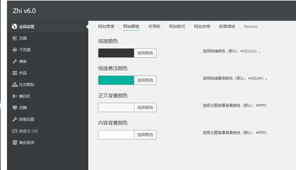The height and width of the screenshot is (170, 296).
Task: Click the 页眉 header icon in sidebar
Action: click(15, 38)
